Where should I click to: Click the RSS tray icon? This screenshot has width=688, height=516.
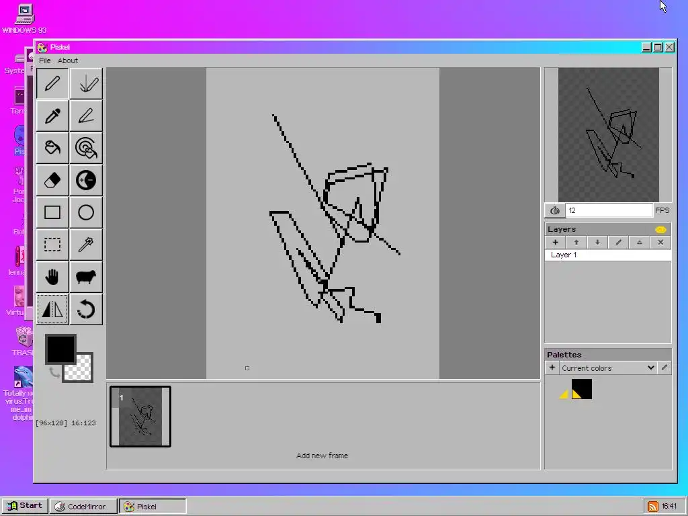[x=652, y=507]
